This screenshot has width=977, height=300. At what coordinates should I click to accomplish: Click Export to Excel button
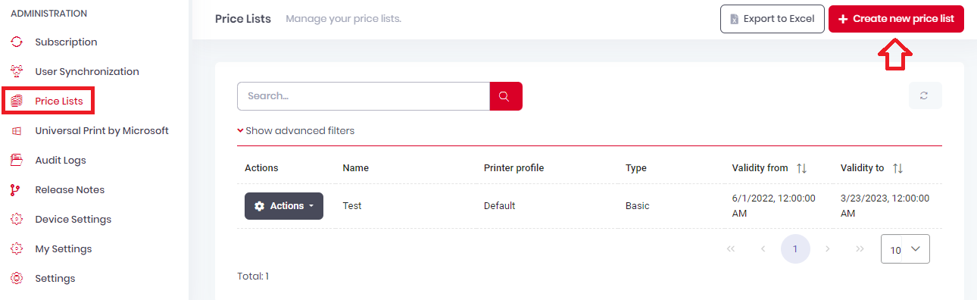772,19
